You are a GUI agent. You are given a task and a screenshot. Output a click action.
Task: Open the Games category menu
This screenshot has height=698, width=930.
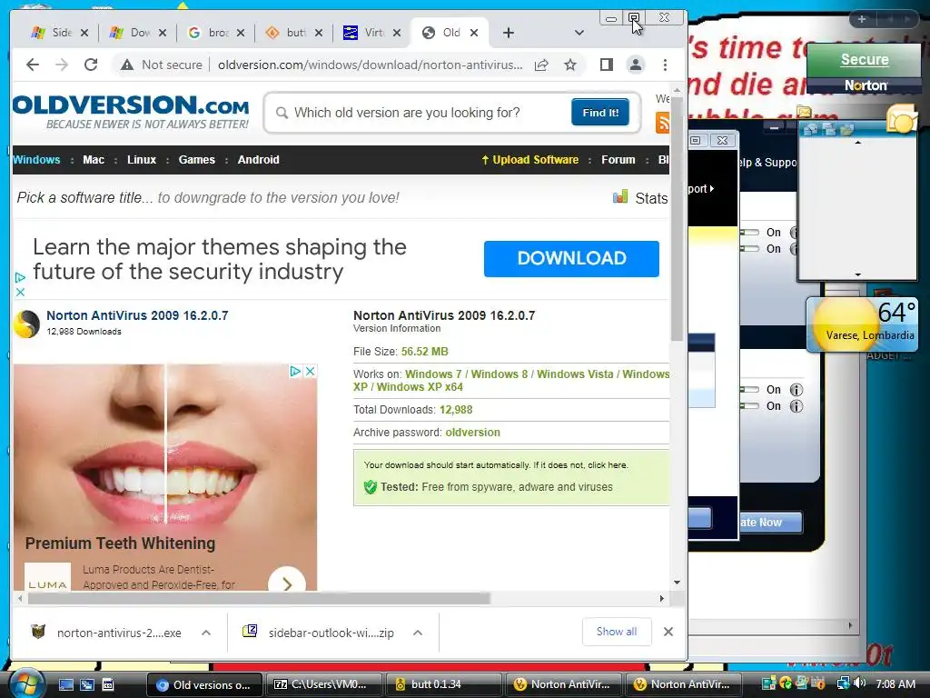196,160
